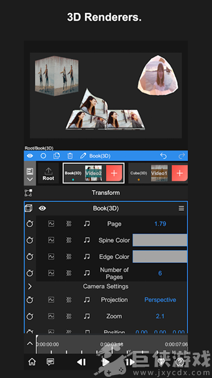
Task: Toggle layer visibility eye in blue toolbar
Action: (30, 156)
